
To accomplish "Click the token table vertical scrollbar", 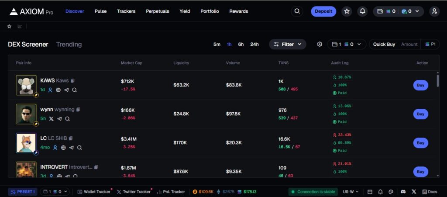I will tap(438, 81).
